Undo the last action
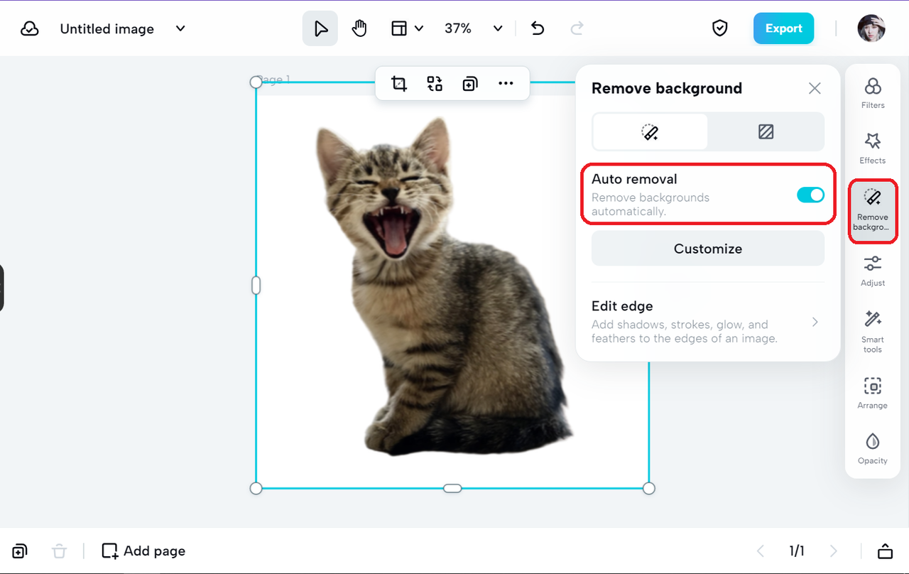The image size is (909, 574). pyautogui.click(x=538, y=28)
